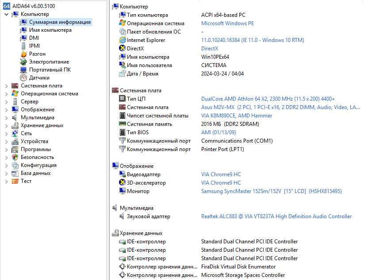Click the Internet Explorer row icon
The height and width of the screenshot is (280, 379).
pos(123,40)
